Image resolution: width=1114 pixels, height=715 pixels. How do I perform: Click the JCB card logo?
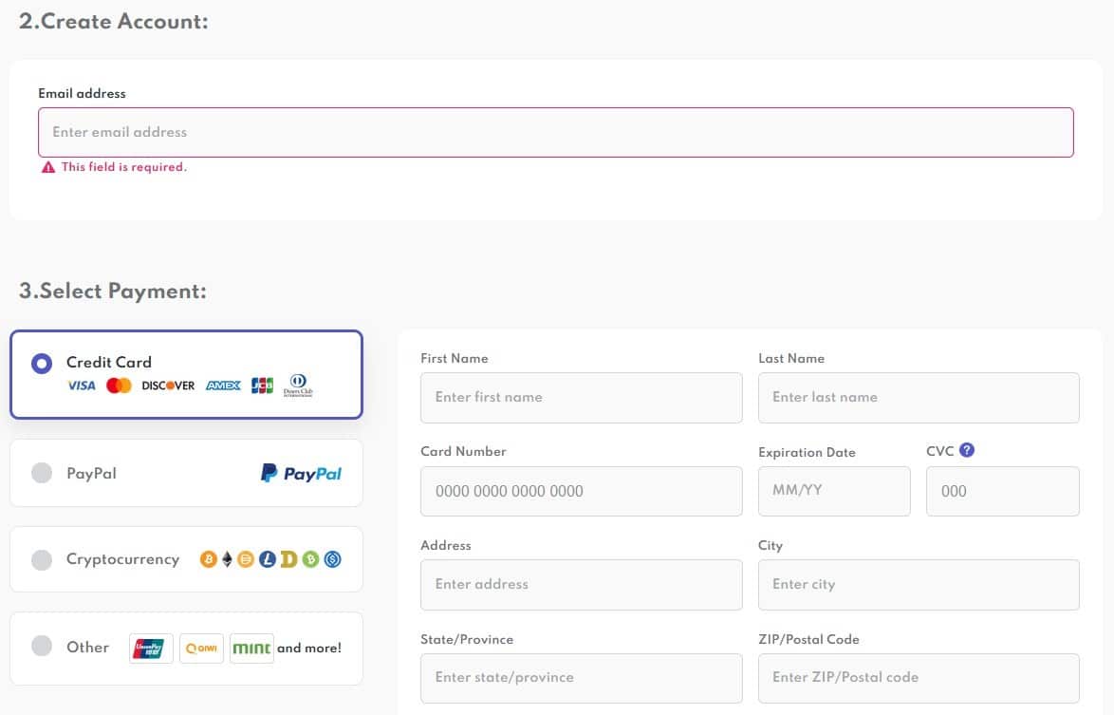[262, 386]
